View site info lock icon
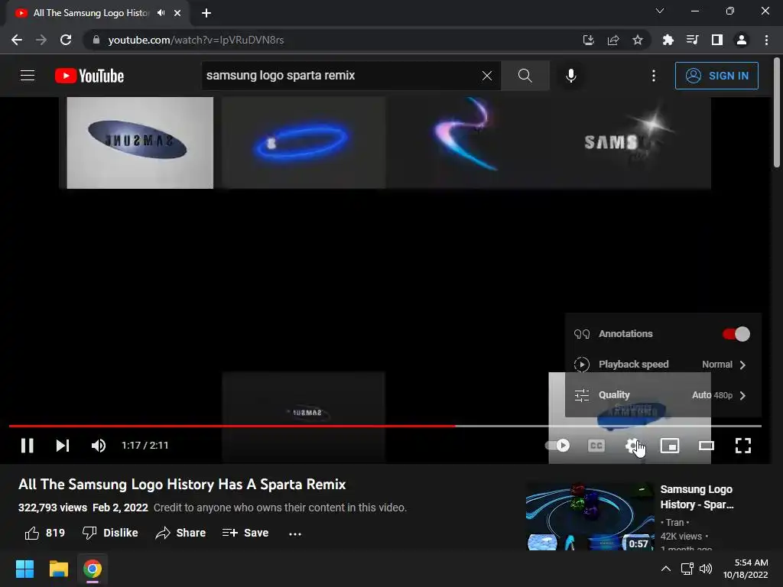The image size is (783, 587). tap(96, 40)
